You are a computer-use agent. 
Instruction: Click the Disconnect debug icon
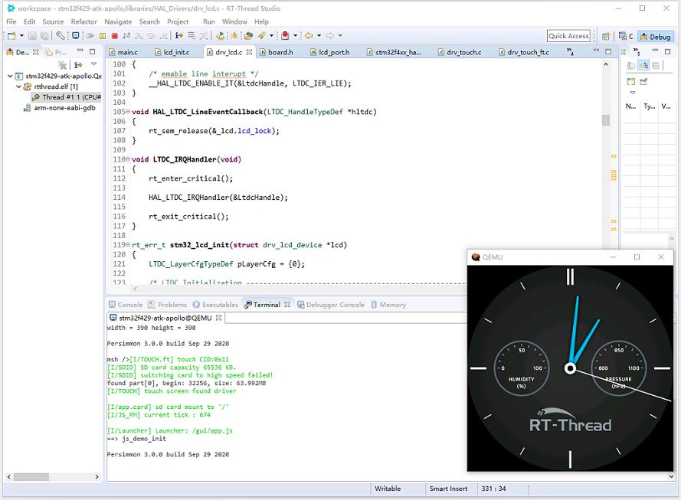(x=126, y=35)
